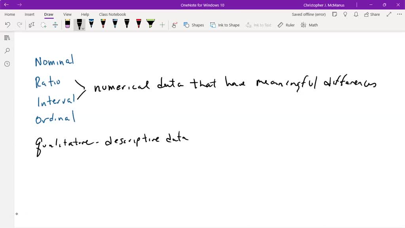Add a new pen with the plus icon
Image resolution: width=405 pixels, height=228 pixels.
[x=162, y=25]
